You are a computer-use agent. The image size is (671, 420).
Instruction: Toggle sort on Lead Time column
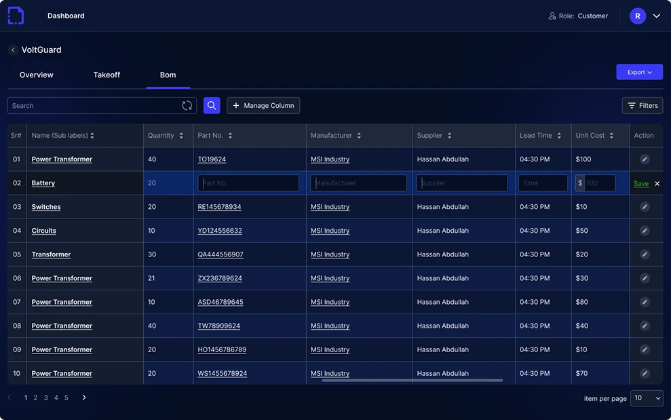tap(559, 135)
